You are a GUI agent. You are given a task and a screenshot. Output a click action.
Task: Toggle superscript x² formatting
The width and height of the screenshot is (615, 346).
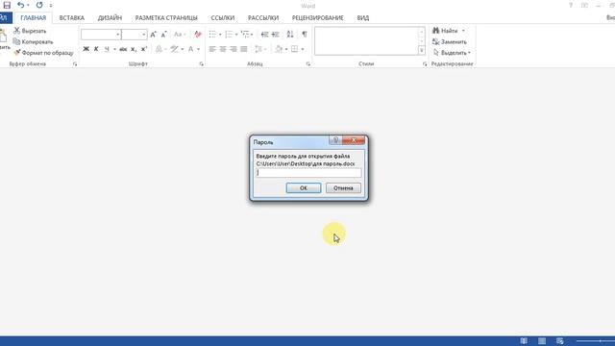click(x=144, y=49)
